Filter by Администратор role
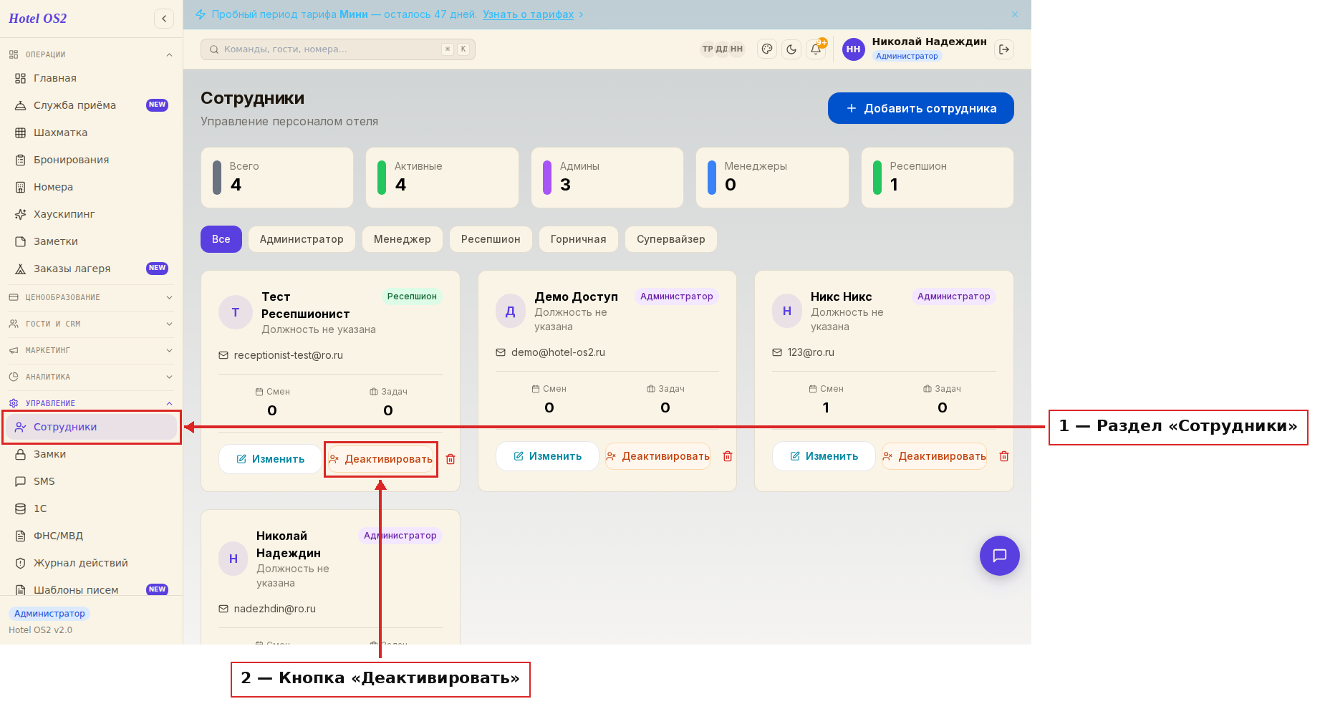Image resolution: width=1325 pixels, height=714 pixels. [x=302, y=239]
